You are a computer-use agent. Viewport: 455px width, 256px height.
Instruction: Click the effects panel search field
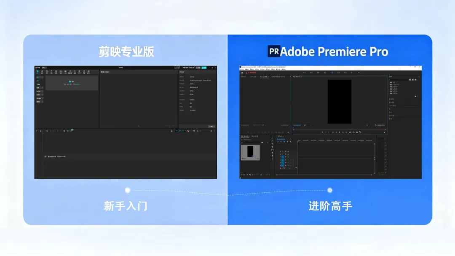[399, 80]
